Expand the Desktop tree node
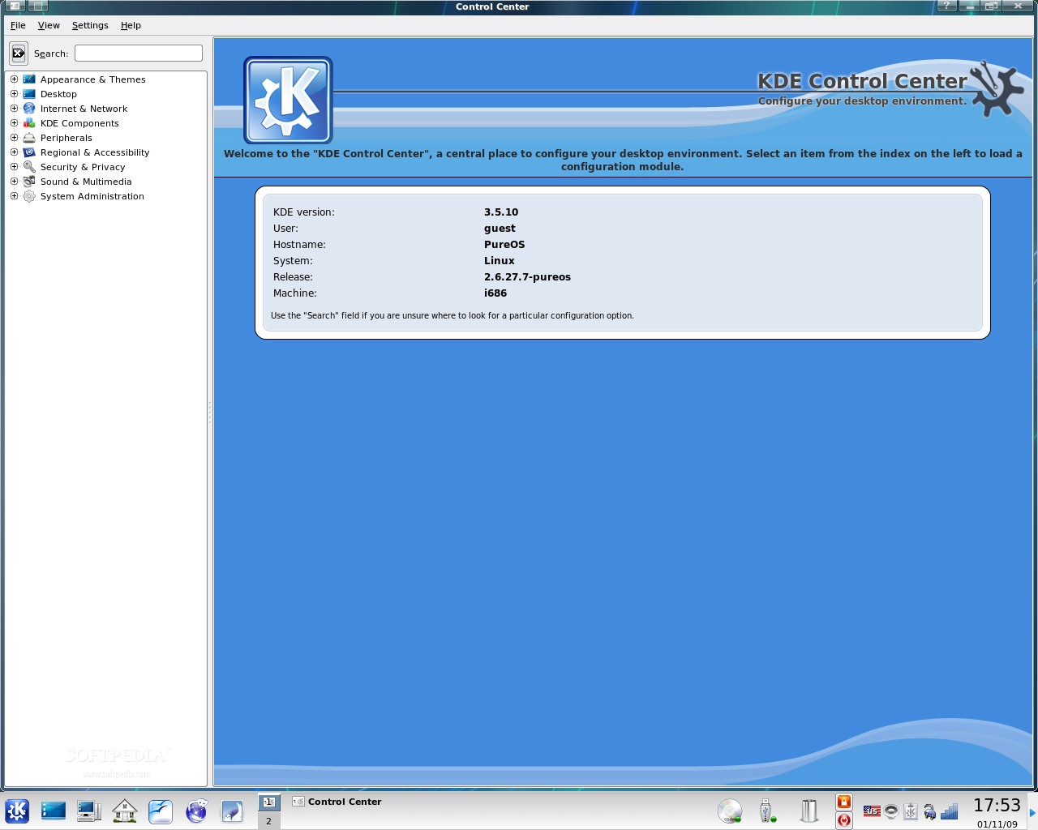This screenshot has width=1038, height=830. click(x=14, y=94)
